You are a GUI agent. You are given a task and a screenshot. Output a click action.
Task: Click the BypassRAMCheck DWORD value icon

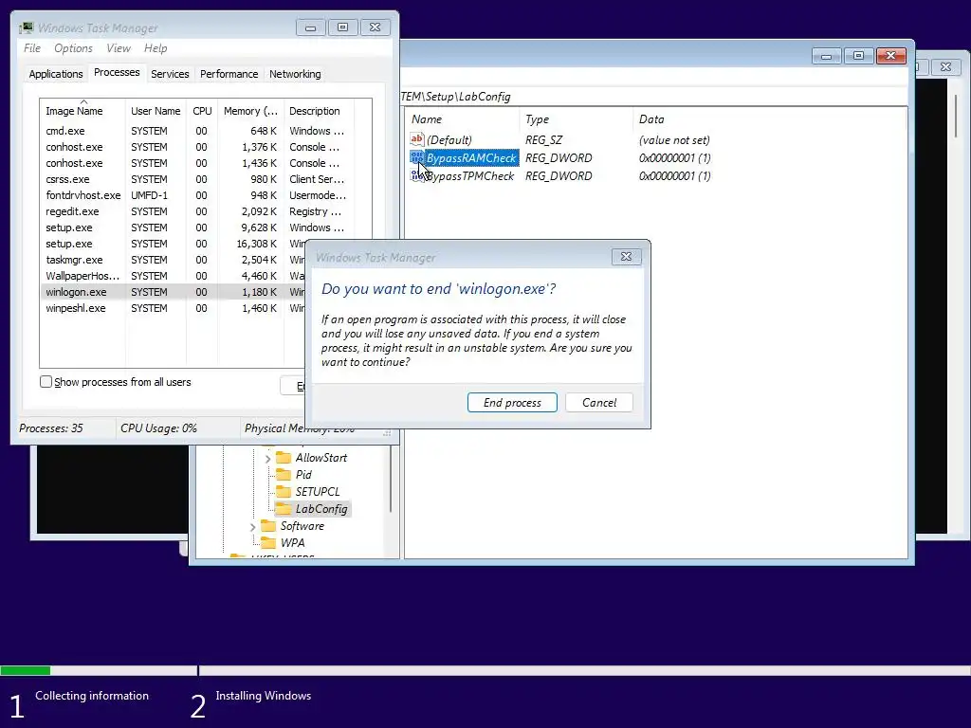(417, 158)
